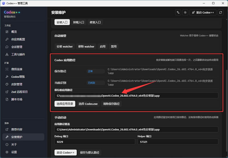Image resolution: width=228 pixels, height=158 pixels.
Task: Click the Helper 端口 field showing 57321
Action: click(178, 142)
